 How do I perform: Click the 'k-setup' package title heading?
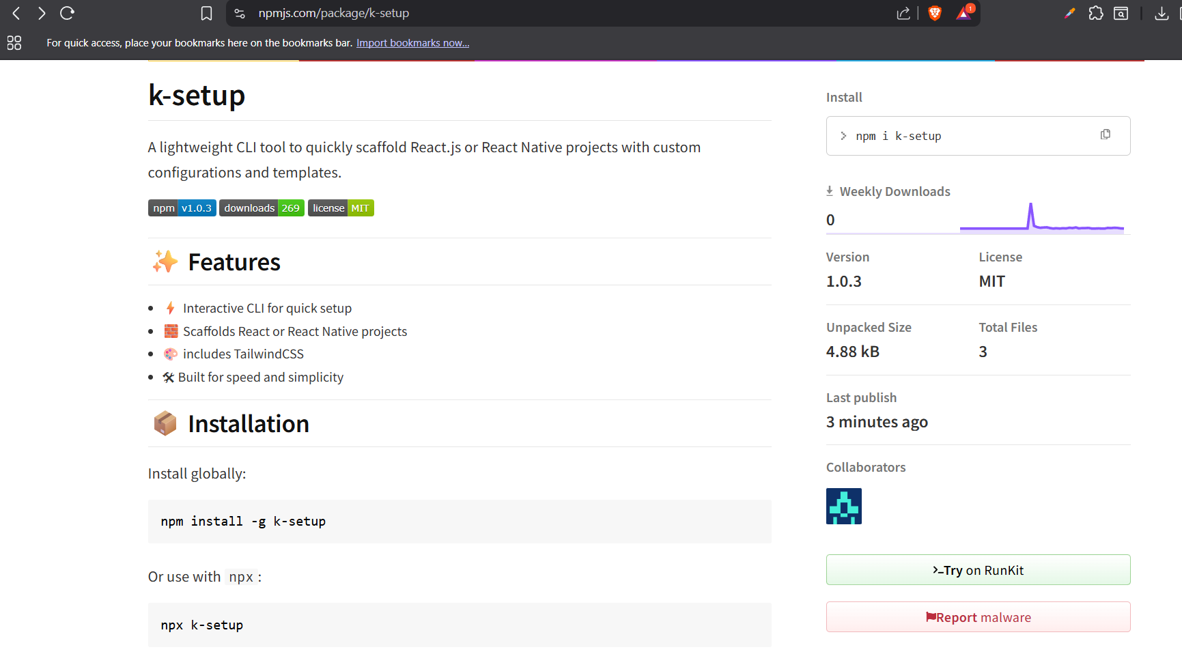[197, 95]
